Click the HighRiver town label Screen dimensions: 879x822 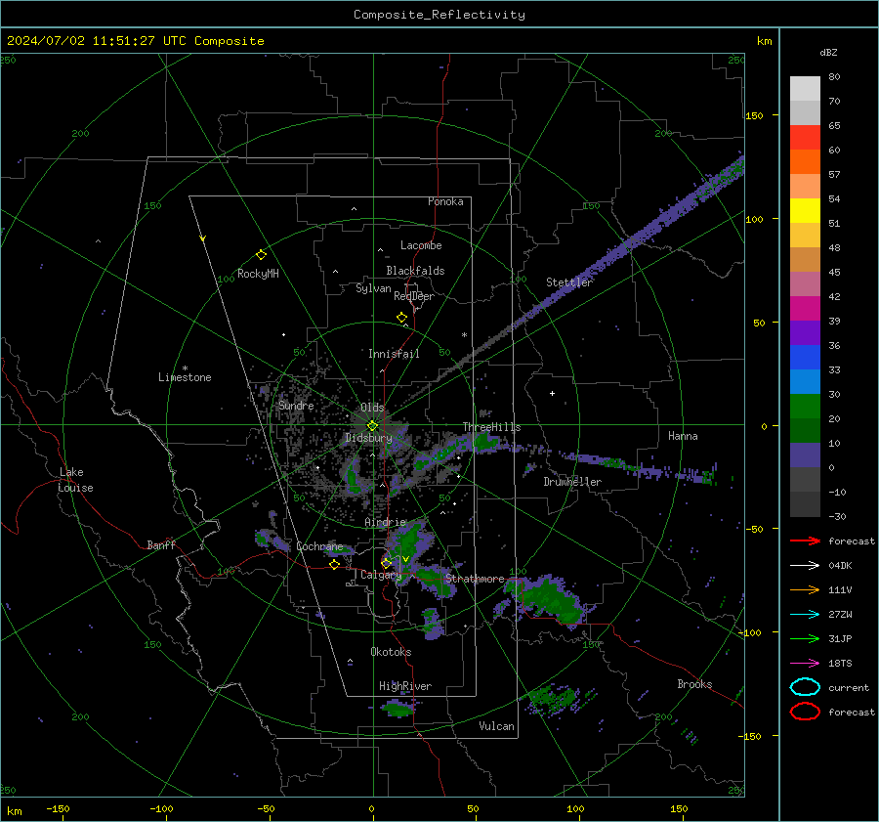click(405, 686)
